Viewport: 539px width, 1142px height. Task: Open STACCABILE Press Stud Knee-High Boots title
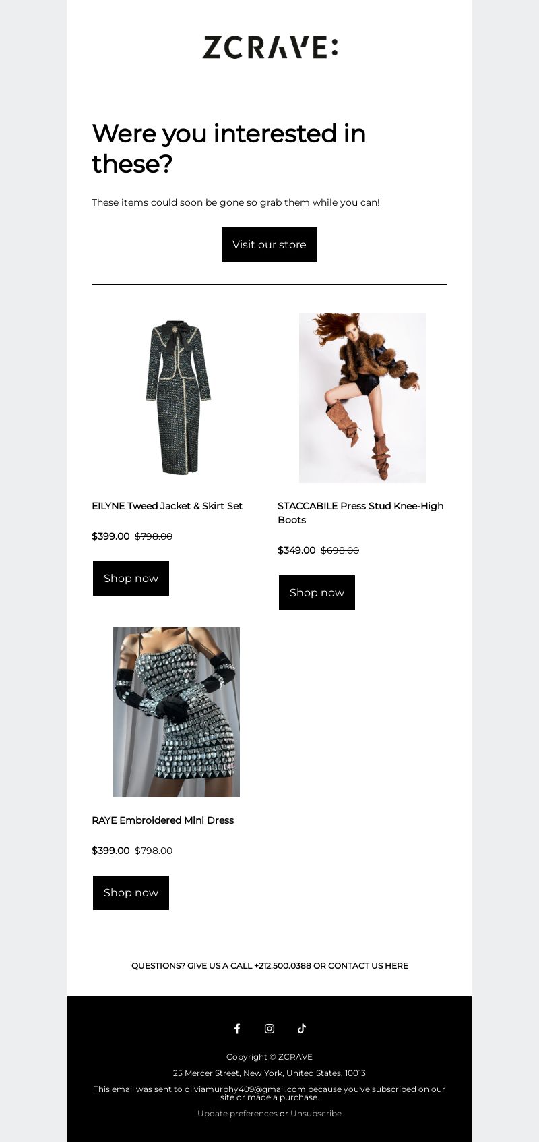[x=361, y=513]
